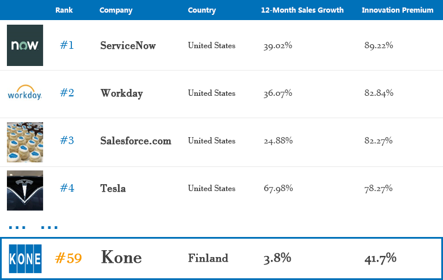The height and width of the screenshot is (280, 443).
Task: Open the Salesforce.com company name
Action: click(x=136, y=141)
